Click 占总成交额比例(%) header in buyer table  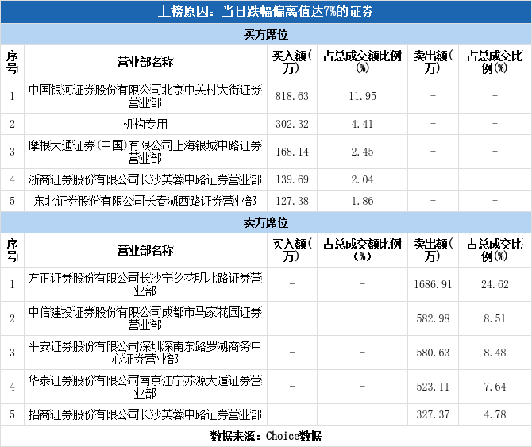point(362,63)
